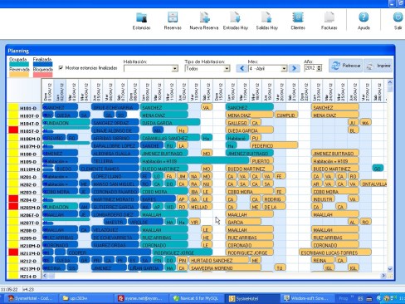
Task: Select room row H204-D
Action: tap(28, 200)
